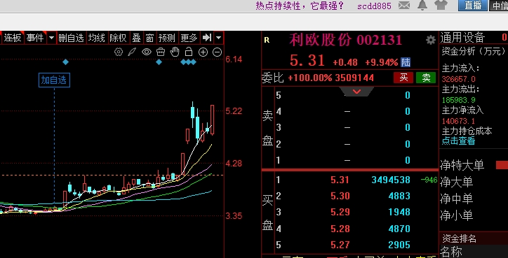Open chart settings gear icon

(x=119, y=52)
